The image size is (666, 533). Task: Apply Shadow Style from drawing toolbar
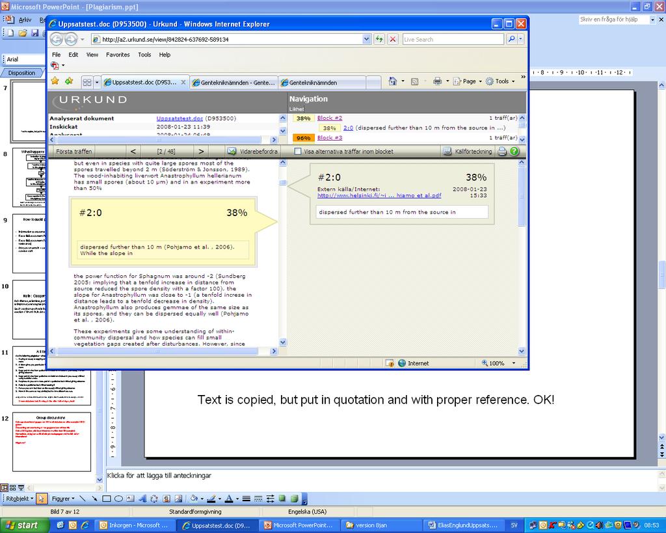[x=282, y=499]
